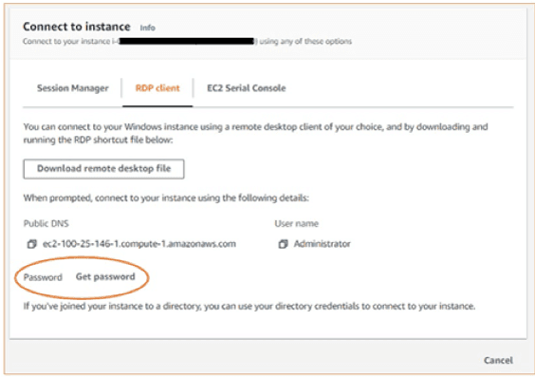Click the redacted instance ID bar
Image resolution: width=535 pixels, height=377 pixels.
(187, 42)
